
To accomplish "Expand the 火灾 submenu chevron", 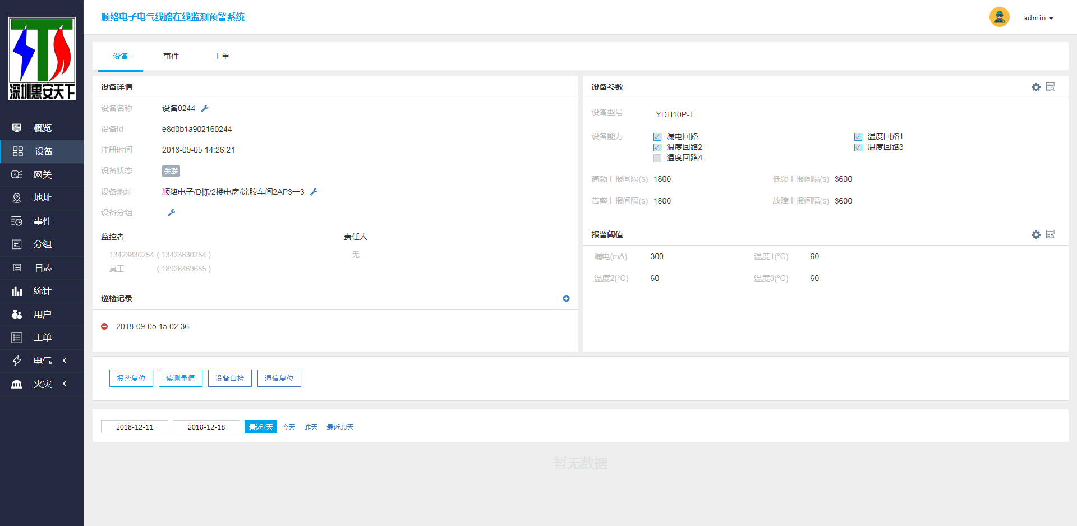I will coord(65,384).
